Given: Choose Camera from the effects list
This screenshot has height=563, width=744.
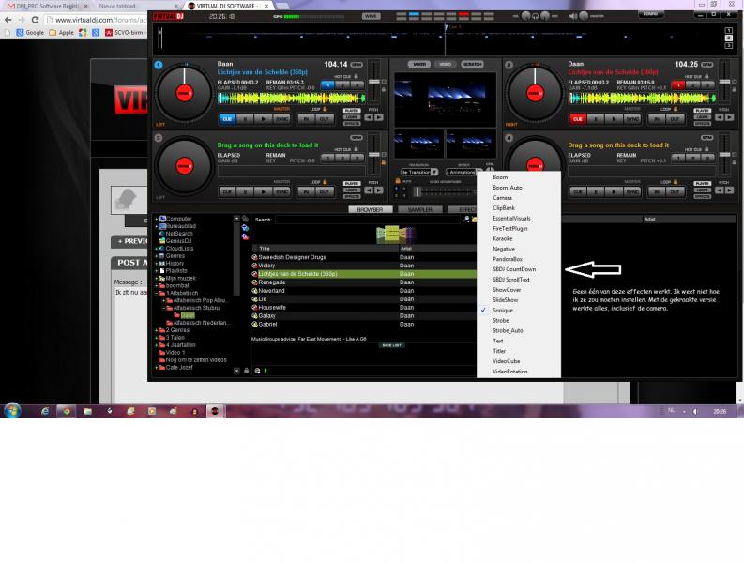Looking at the screenshot, I should point(502,197).
